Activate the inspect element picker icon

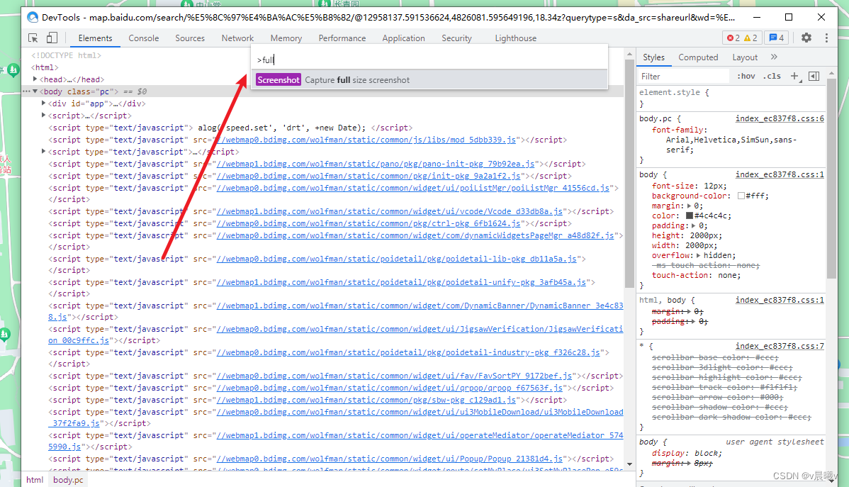point(33,38)
